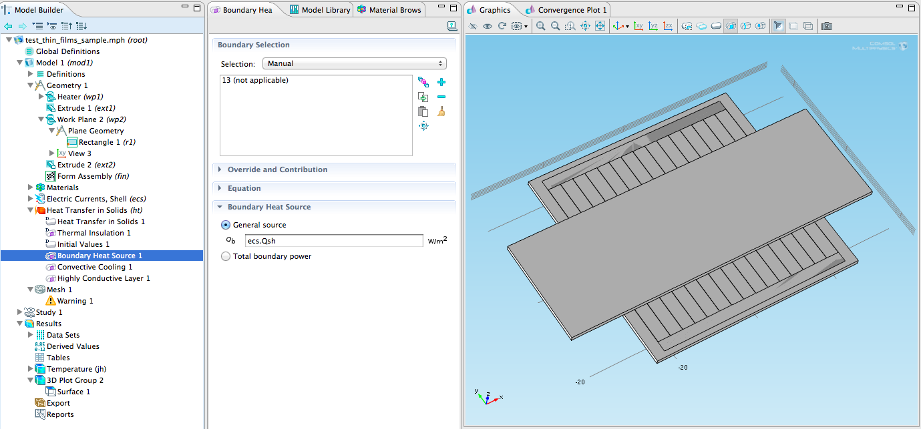Expand the Study 1 tree node
Screen dimensions: 921x429
pos(19,312)
